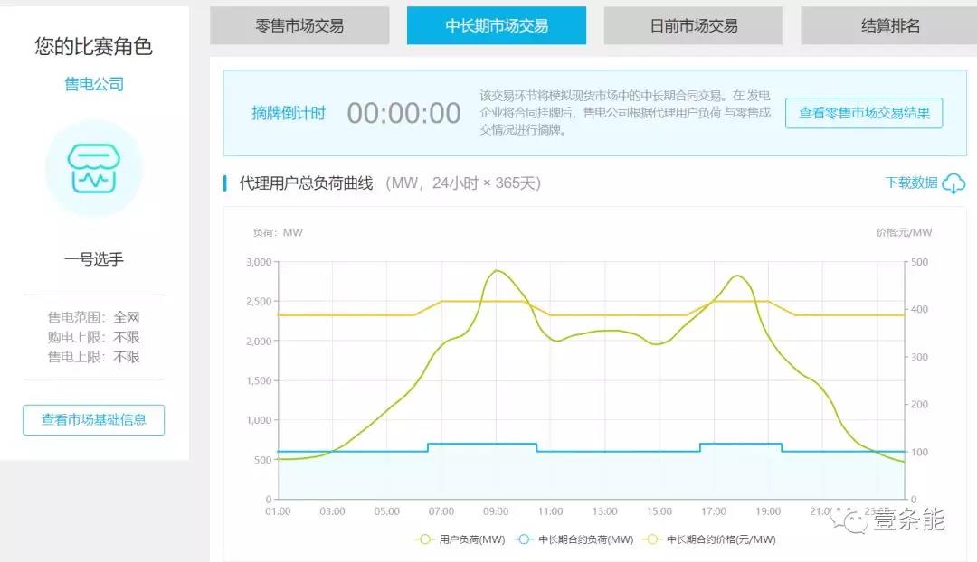Click the yellow legend marker for 中长期合约价格
This screenshot has height=562, width=977.
coord(652,539)
